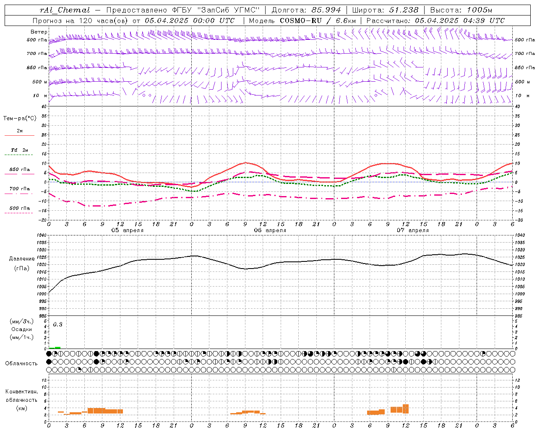537x429 pixels.
Task: Click the 07 апреля date label
Action: (413, 230)
